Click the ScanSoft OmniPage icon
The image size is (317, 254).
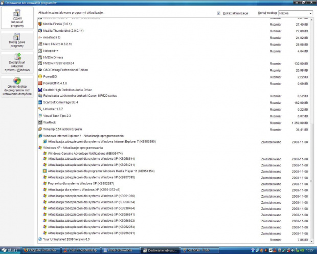point(40,102)
